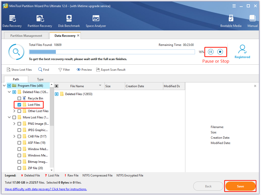Sort by the Creation Date column header
The width and height of the screenshot is (261, 195).
[x=144, y=86]
